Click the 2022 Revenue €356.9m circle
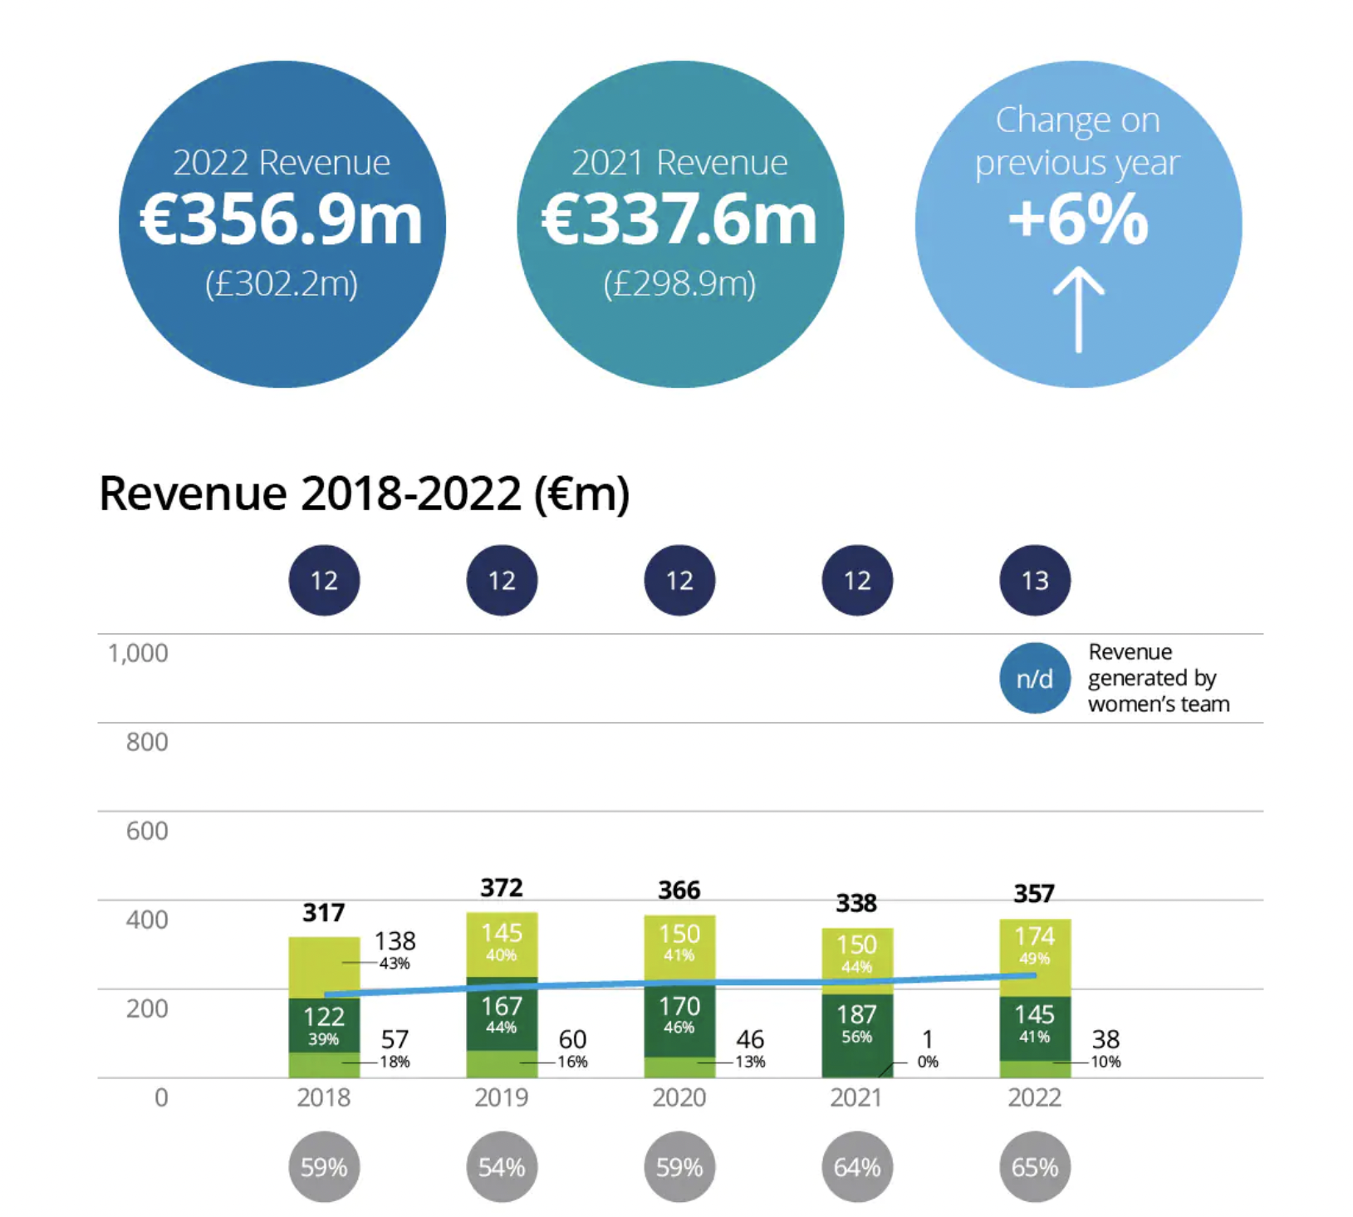The image size is (1353, 1217). tap(282, 224)
